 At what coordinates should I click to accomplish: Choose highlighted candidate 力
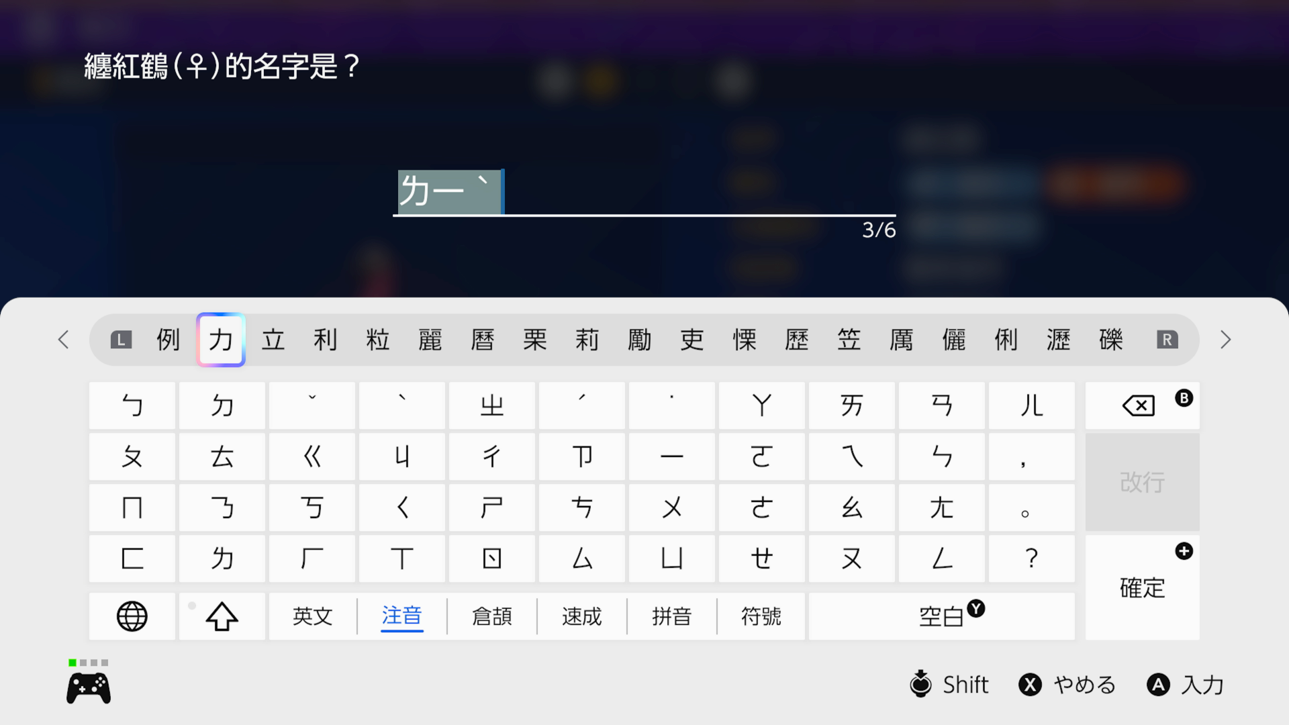point(221,340)
